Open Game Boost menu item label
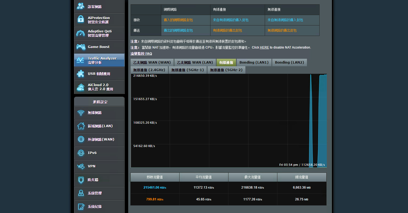 point(99,47)
